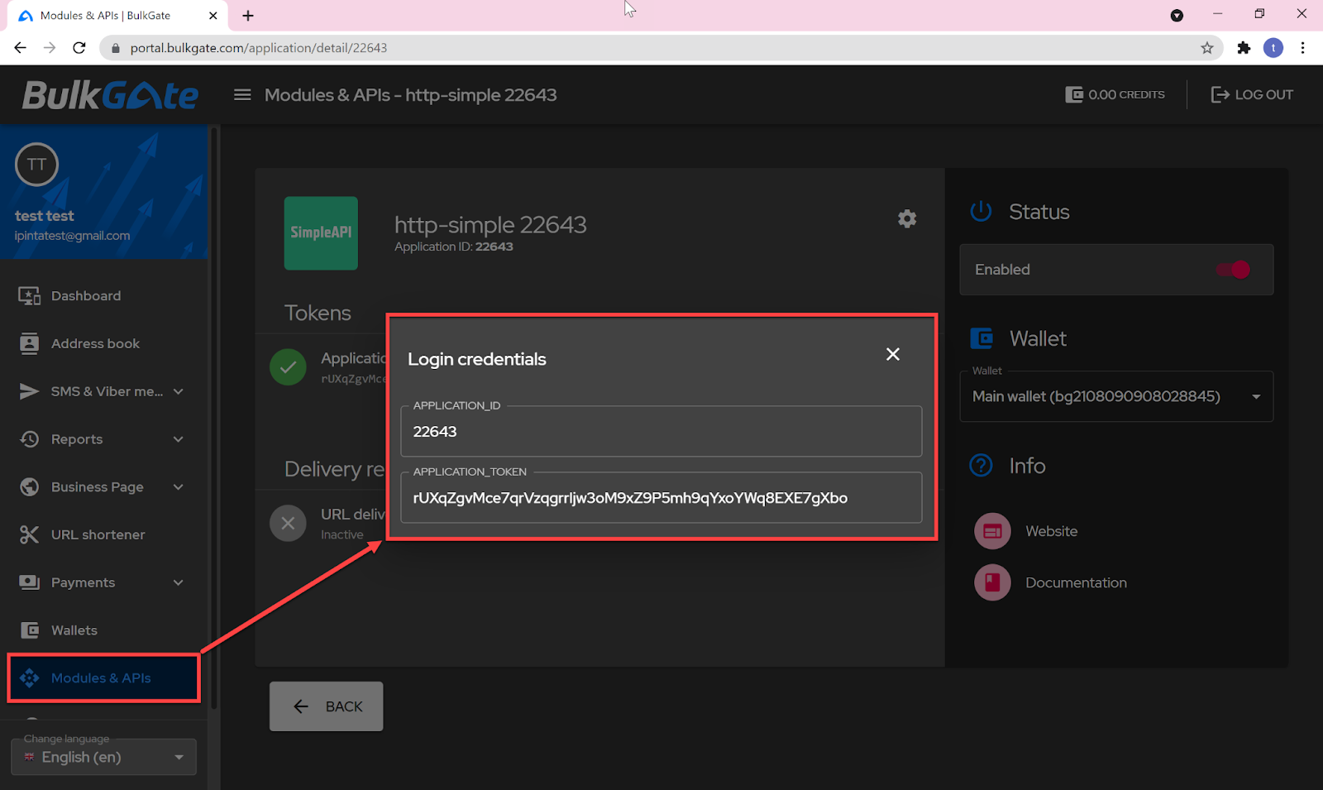The image size is (1323, 790).
Task: Click the Info question mark icon
Action: [x=981, y=466]
